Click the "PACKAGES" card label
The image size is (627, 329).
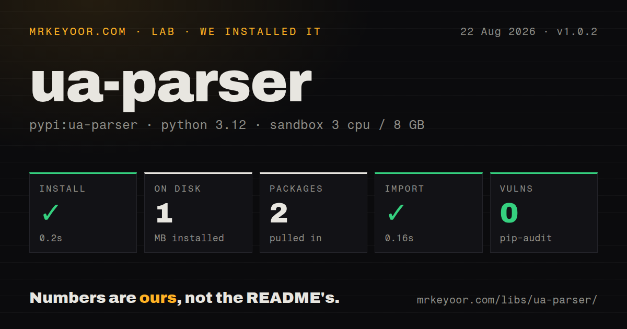point(296,189)
